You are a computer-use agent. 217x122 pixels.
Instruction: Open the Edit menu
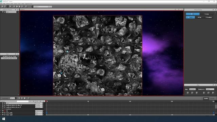[x=4, y=4]
